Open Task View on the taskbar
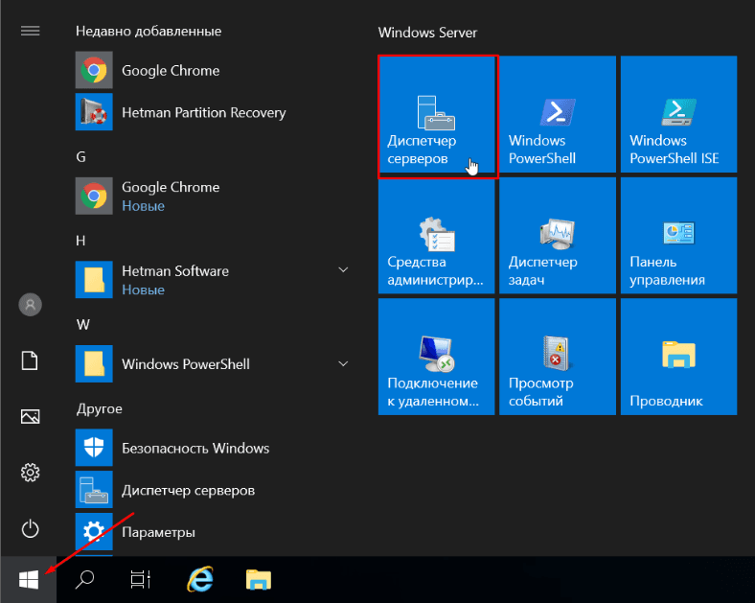Image resolution: width=755 pixels, height=603 pixels. pos(141,579)
